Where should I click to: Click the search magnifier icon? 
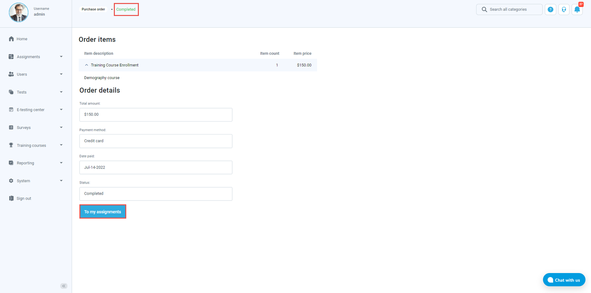point(484,10)
